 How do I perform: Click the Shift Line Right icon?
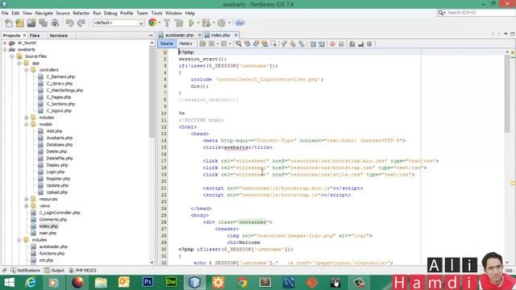pos(322,43)
